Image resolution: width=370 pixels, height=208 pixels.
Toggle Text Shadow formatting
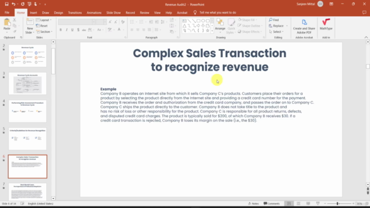point(78,29)
